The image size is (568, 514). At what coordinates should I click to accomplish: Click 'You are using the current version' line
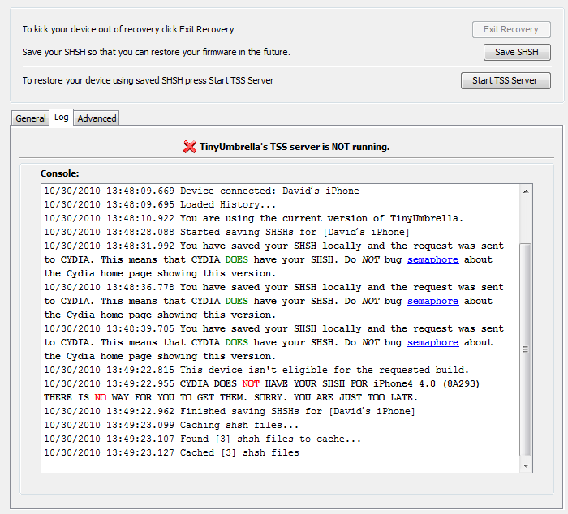253,218
